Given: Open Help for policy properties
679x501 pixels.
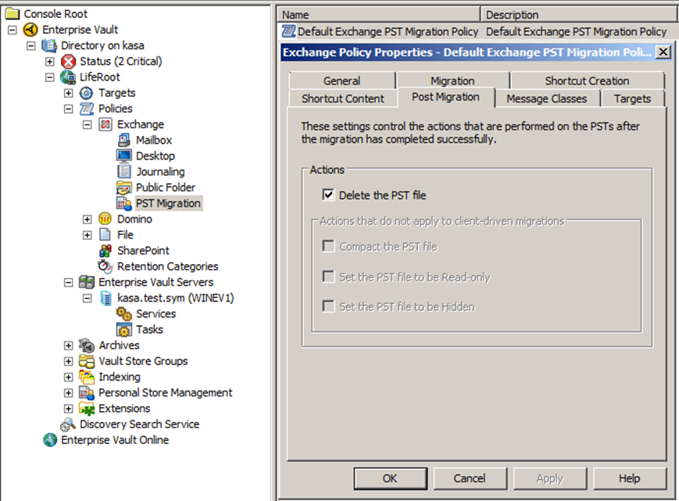Looking at the screenshot, I should [629, 478].
